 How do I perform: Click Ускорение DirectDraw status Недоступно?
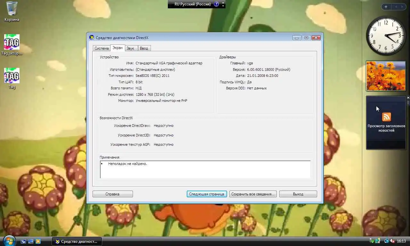tap(163, 126)
